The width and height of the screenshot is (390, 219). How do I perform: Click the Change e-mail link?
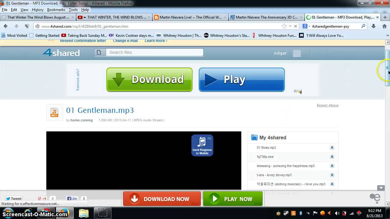(x=125, y=41)
